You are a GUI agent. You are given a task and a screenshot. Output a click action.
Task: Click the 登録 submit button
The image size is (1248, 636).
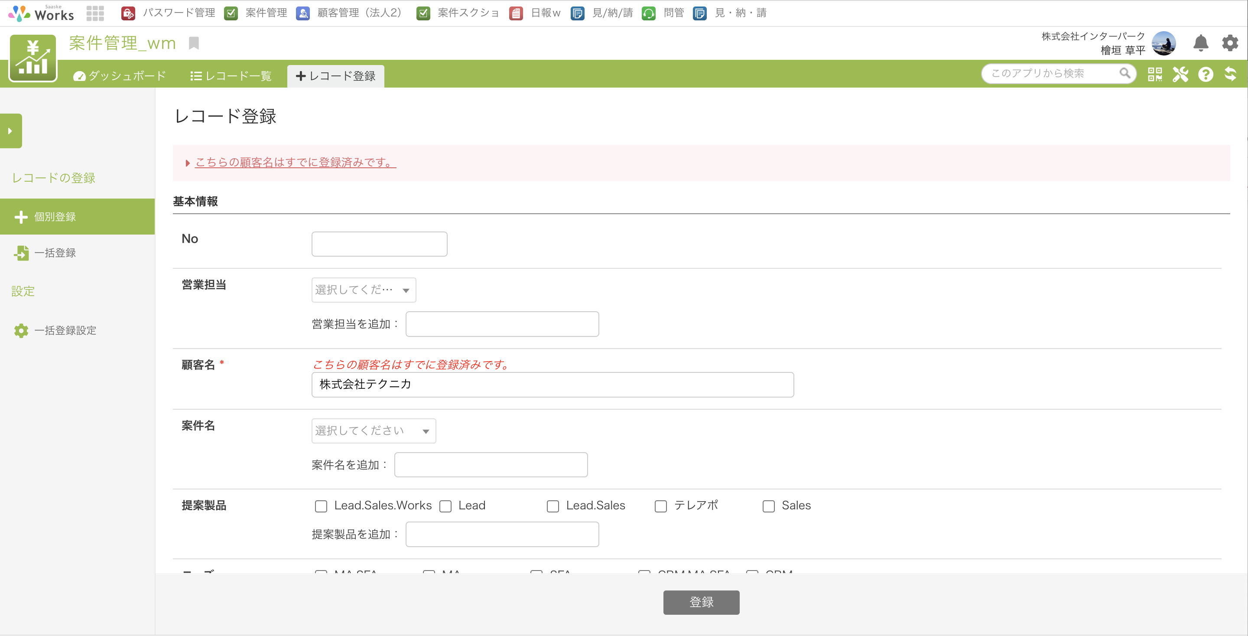[x=701, y=602]
